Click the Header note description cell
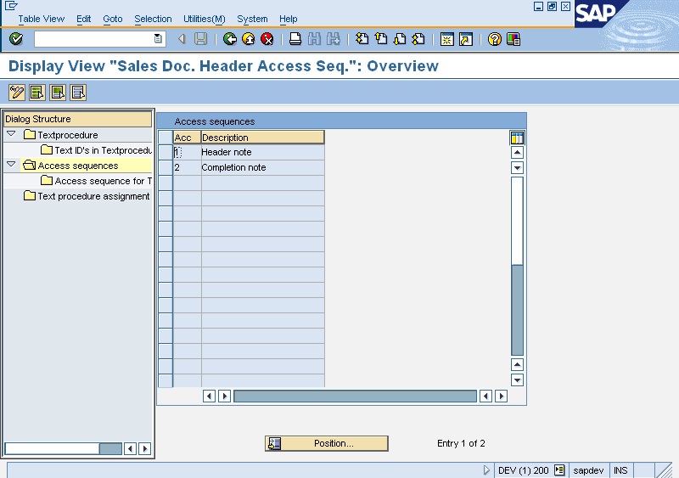Image resolution: width=679 pixels, height=478 pixels. point(262,152)
